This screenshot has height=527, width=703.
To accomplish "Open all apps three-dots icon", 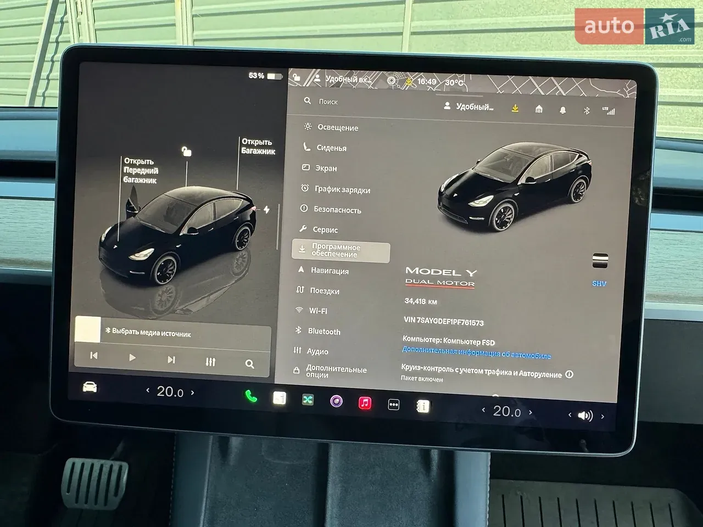I will [394, 405].
